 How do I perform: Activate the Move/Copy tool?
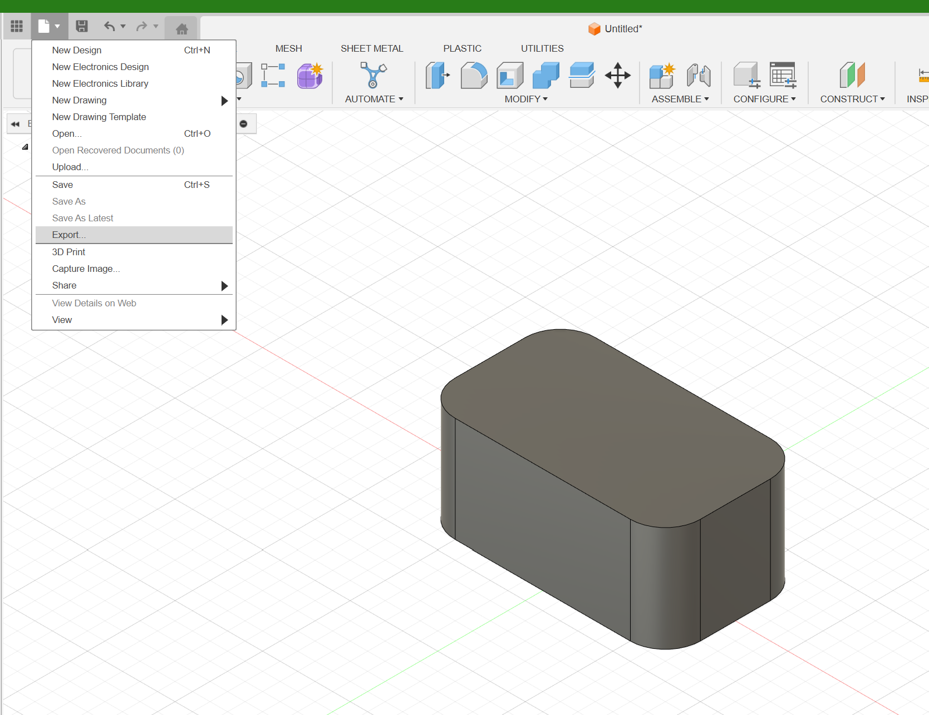point(618,76)
